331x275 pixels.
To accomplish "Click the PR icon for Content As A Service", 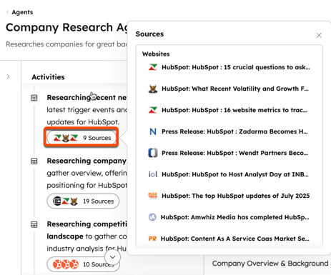I will tap(152, 239).
